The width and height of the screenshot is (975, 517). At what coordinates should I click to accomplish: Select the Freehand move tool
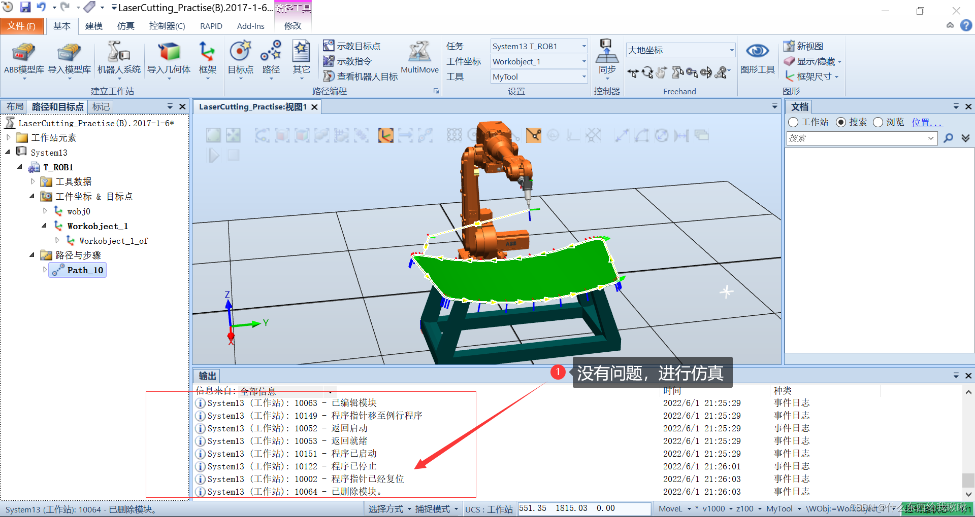[x=633, y=73]
